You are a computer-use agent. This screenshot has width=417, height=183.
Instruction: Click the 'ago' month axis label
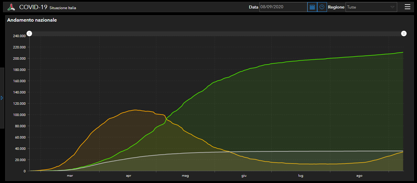(x=359, y=176)
